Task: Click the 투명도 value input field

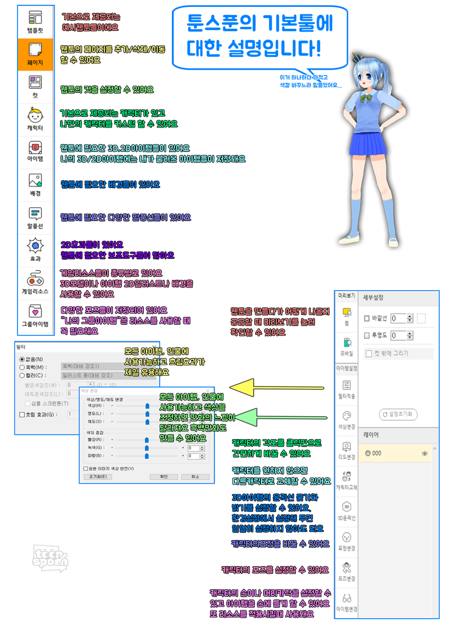Action: pyautogui.click(x=398, y=335)
